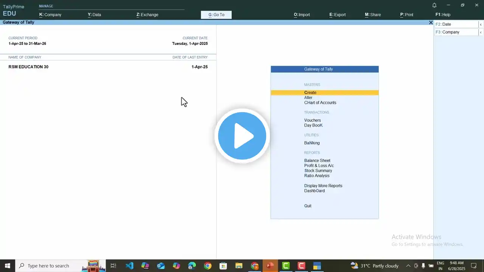Click Quit in Gateway menu

(308, 206)
